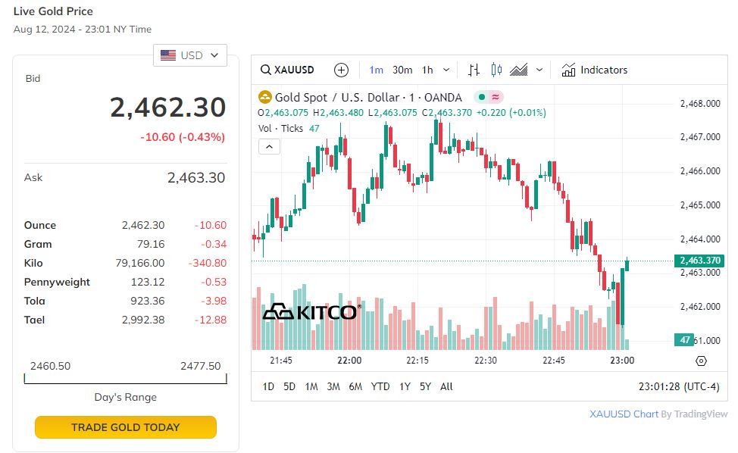Select the bars chart style icon

(474, 70)
